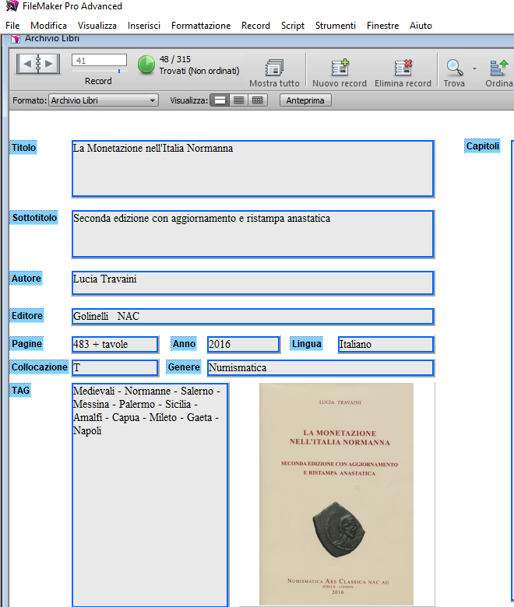Open the File menu
This screenshot has height=607, width=514.
point(12,26)
